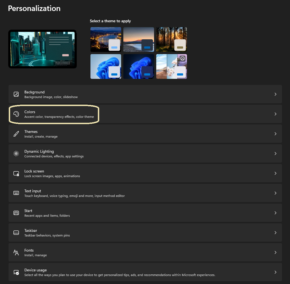
Task: Select the sunlit forest theme
Action: 171,39
